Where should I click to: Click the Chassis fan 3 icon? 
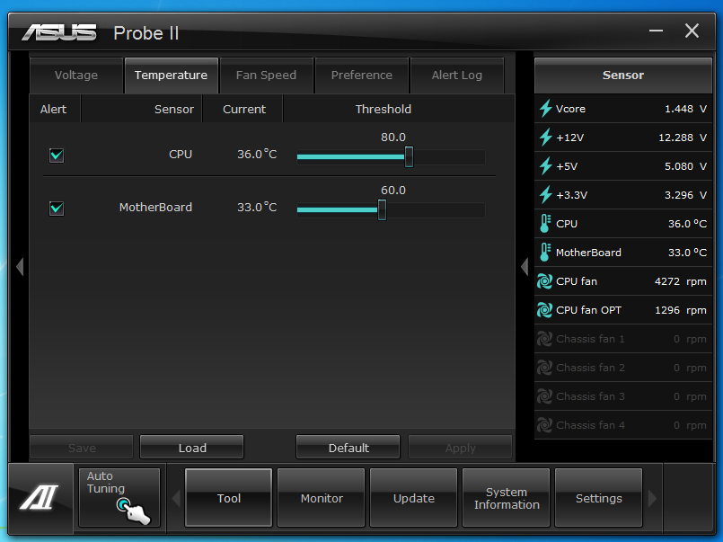[544, 396]
